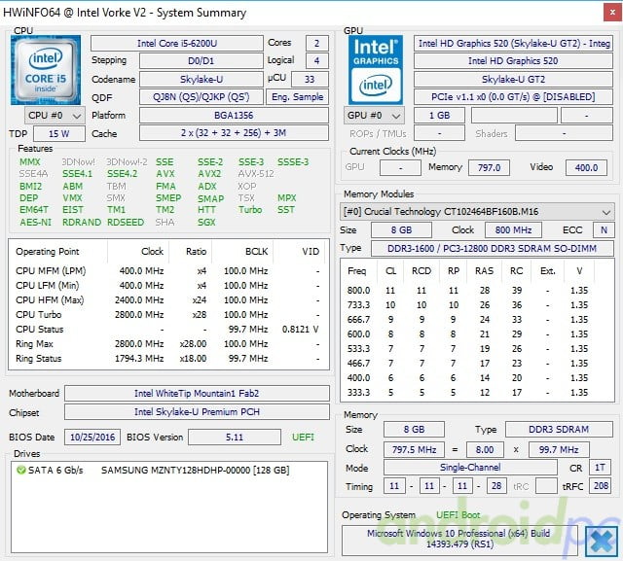Click the Chipset field Intel Skylake-U Premium PCH
Image resolution: width=623 pixels, height=561 pixels.
coord(197,412)
